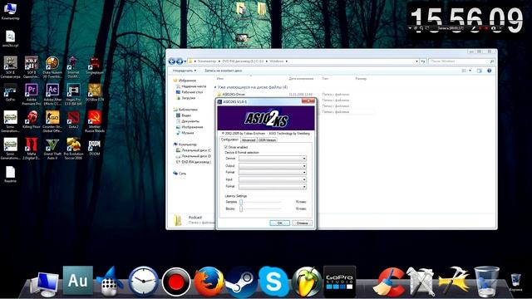Screen dimensions: 532x299
Task: Toggle the Explorer preview pane icon
Action: pyautogui.click(x=479, y=71)
